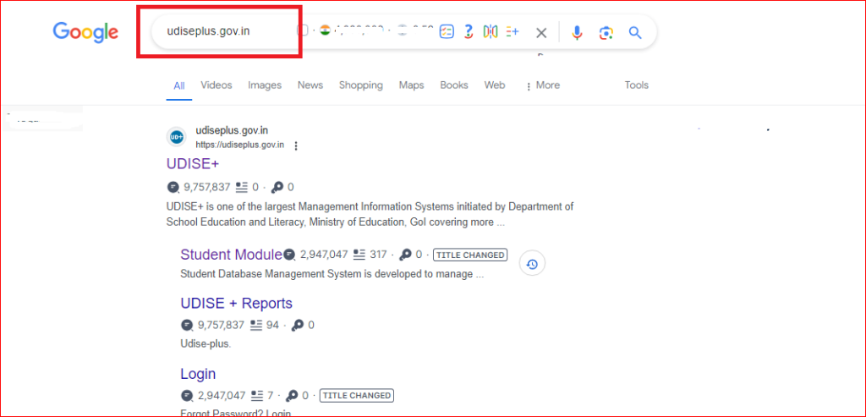The image size is (866, 417).
Task: Click the blue magnifier search button
Action: point(635,33)
